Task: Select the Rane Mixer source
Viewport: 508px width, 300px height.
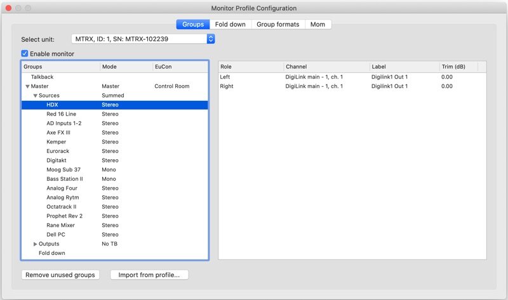Action: pyautogui.click(x=115, y=225)
